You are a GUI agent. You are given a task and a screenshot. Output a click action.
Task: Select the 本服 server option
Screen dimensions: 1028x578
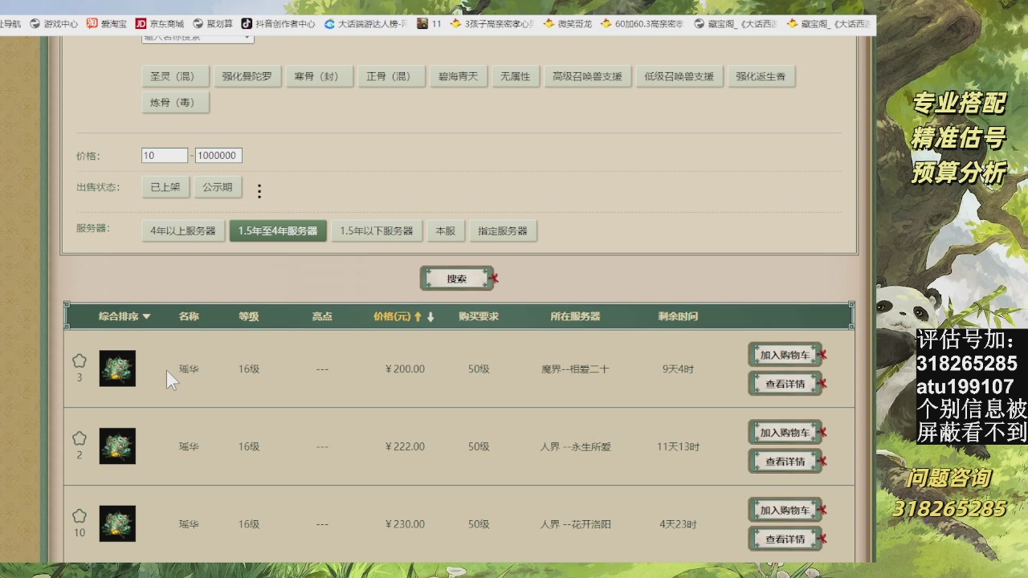445,230
